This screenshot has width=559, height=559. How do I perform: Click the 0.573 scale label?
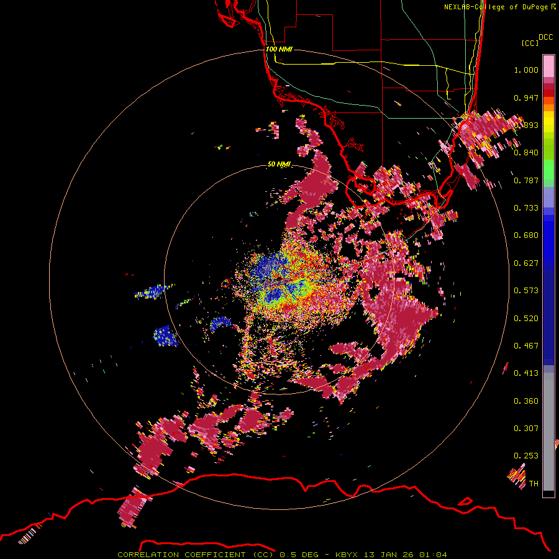pyautogui.click(x=526, y=291)
